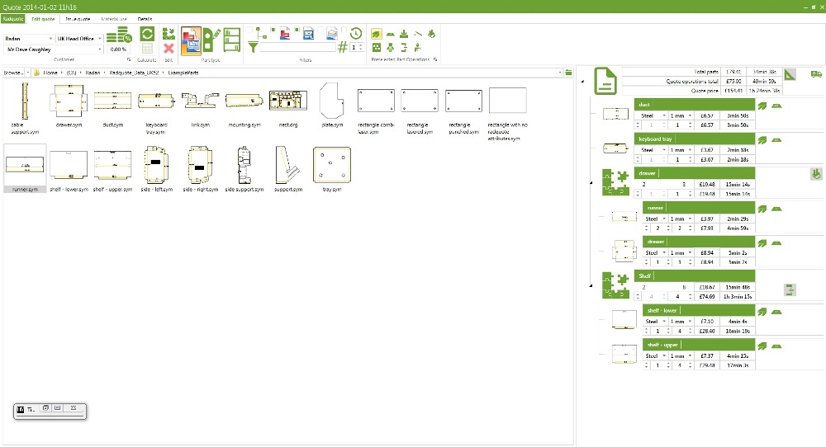The image size is (826, 447).
Task: Open the Details tab
Action: (x=145, y=17)
